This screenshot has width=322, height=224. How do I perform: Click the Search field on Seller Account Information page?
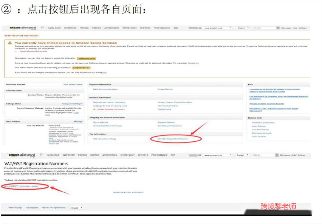point(264,28)
